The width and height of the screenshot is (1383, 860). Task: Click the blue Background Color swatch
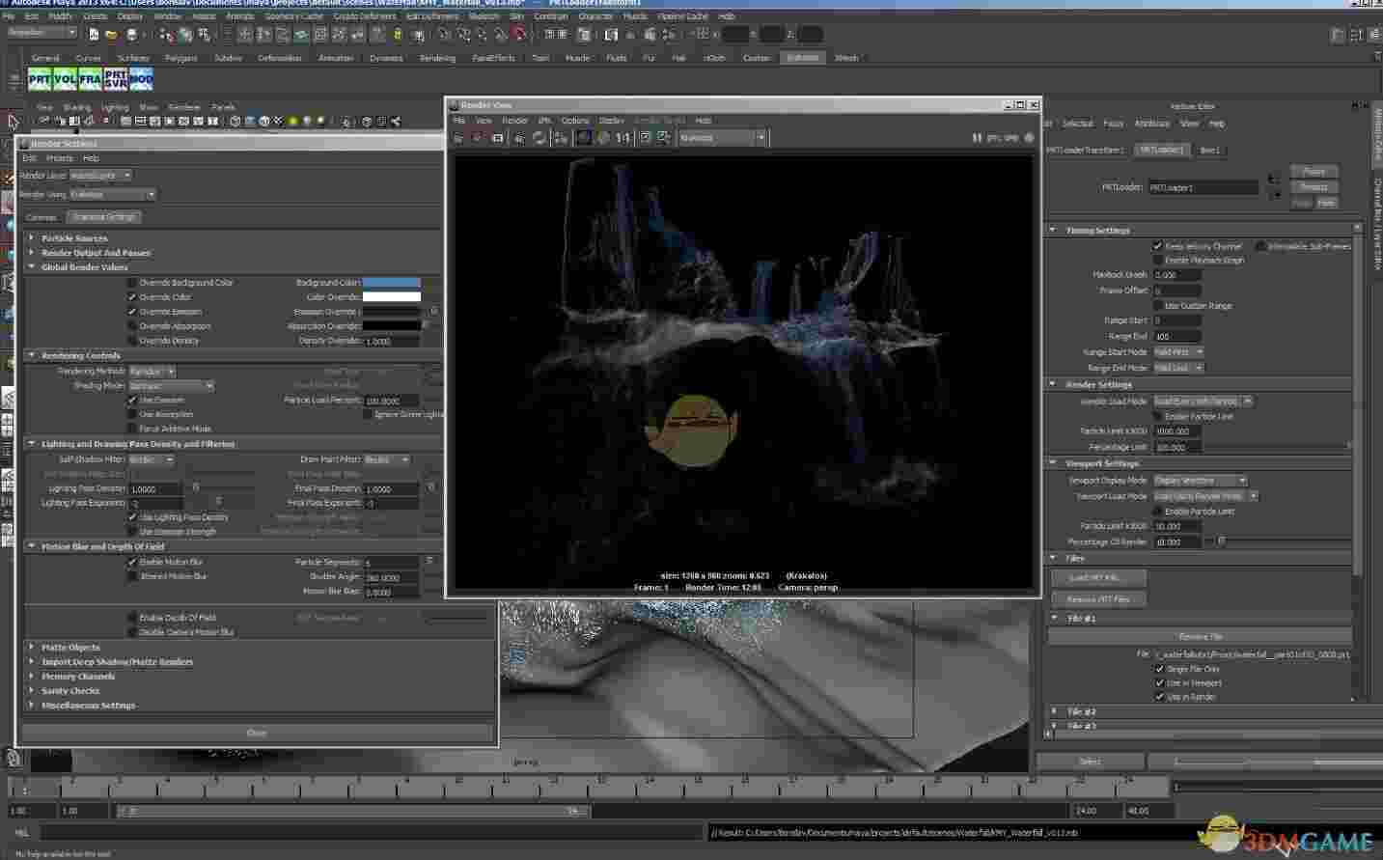[390, 282]
